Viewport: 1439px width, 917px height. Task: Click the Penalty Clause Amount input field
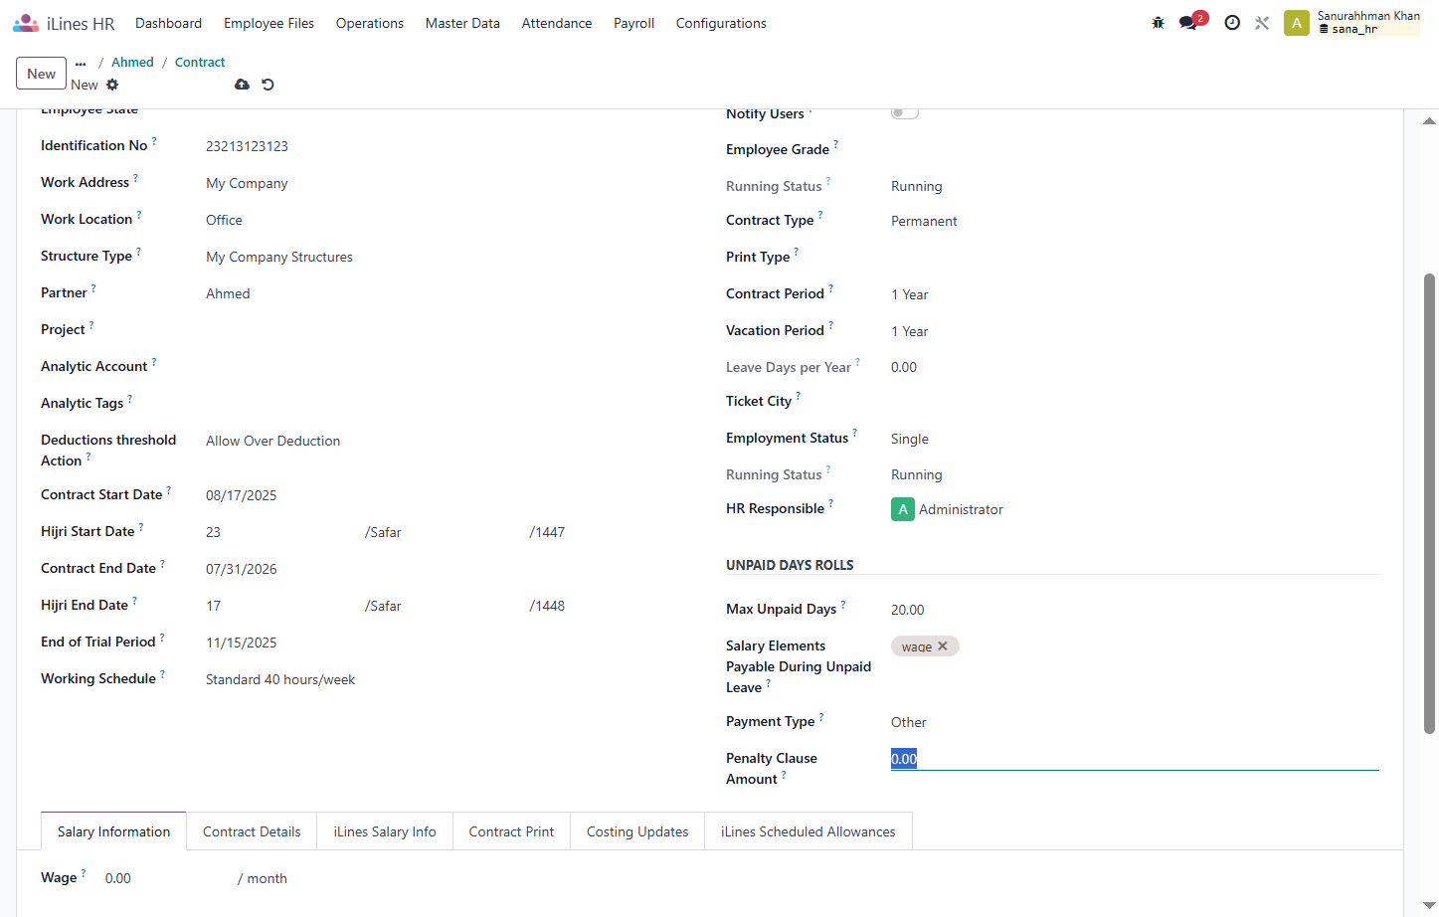pyautogui.click(x=1135, y=759)
